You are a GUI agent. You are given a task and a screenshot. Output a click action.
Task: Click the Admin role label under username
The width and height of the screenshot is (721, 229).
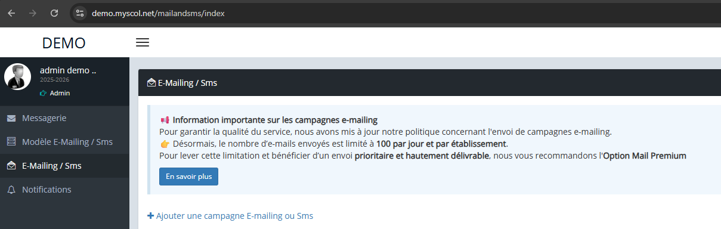tap(60, 93)
